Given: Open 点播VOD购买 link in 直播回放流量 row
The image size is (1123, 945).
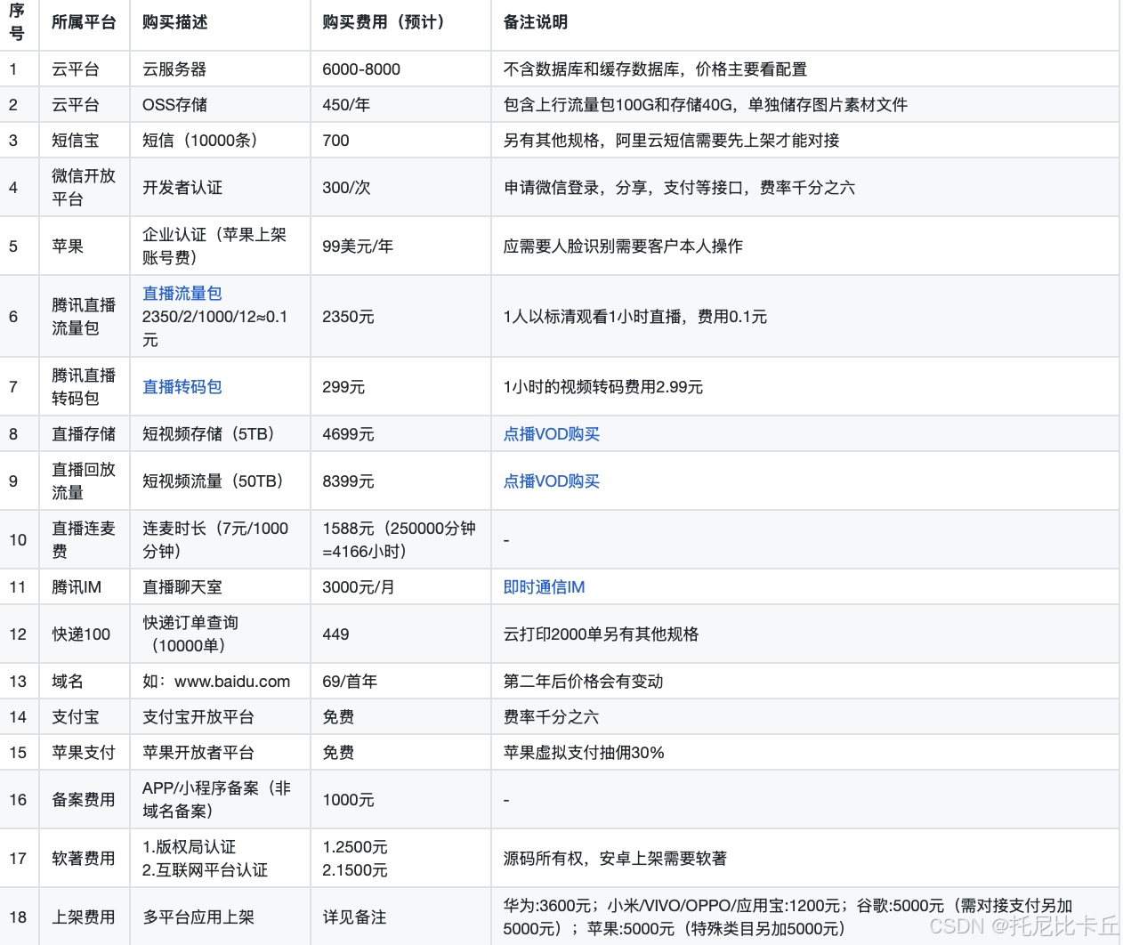Looking at the screenshot, I should [551, 481].
